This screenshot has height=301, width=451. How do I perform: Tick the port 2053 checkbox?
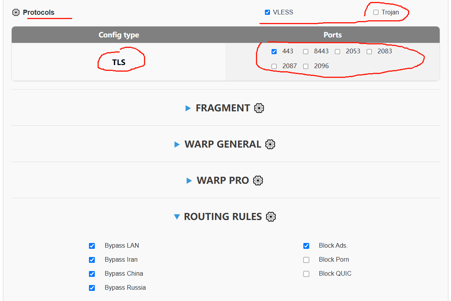pyautogui.click(x=337, y=51)
